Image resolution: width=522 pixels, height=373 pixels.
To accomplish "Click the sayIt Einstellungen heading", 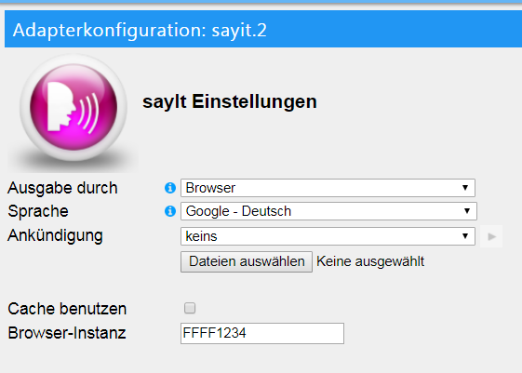I will (230, 101).
